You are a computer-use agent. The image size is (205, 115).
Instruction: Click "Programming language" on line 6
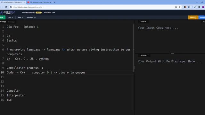pyautogui.click(x=23, y=50)
